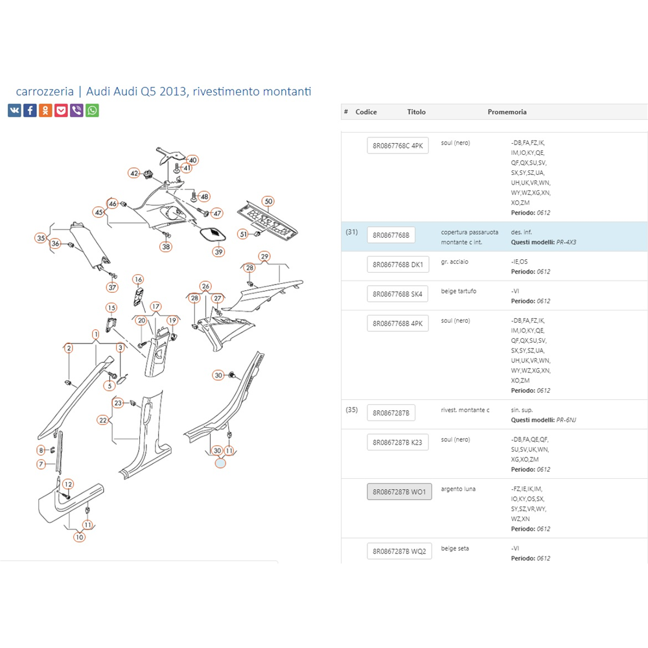The image size is (648, 648).
Task: Share page via Viber
Action: [x=76, y=110]
